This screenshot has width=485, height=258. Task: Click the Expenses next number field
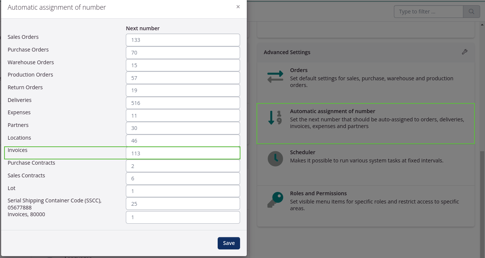[x=183, y=115]
